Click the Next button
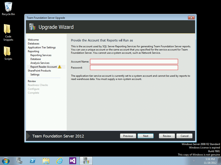Screen dimensions: 221x165 [145, 136]
